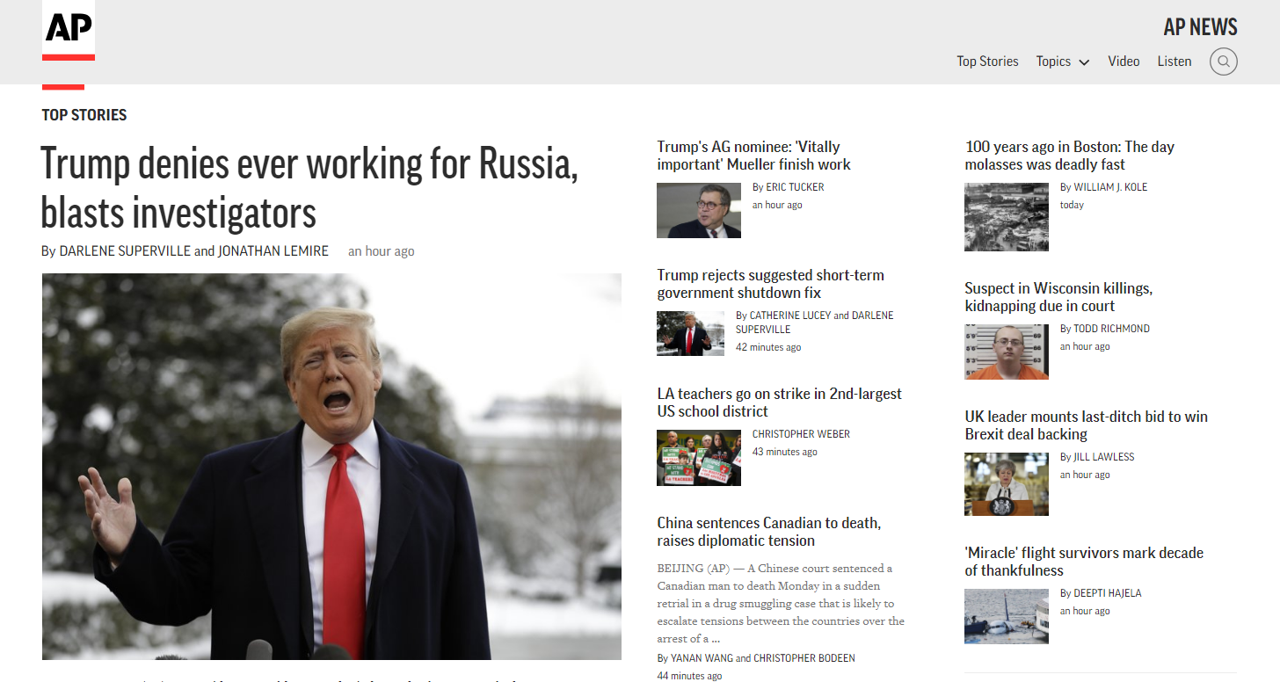1280x682 pixels.
Task: Click the large Trump photo
Action: pyautogui.click(x=331, y=467)
